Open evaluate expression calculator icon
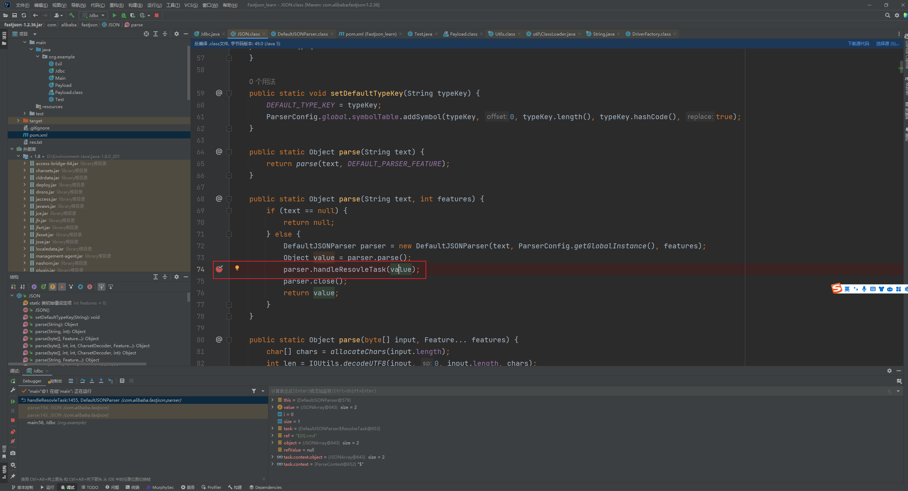Image resolution: width=908 pixels, height=491 pixels. 122,381
